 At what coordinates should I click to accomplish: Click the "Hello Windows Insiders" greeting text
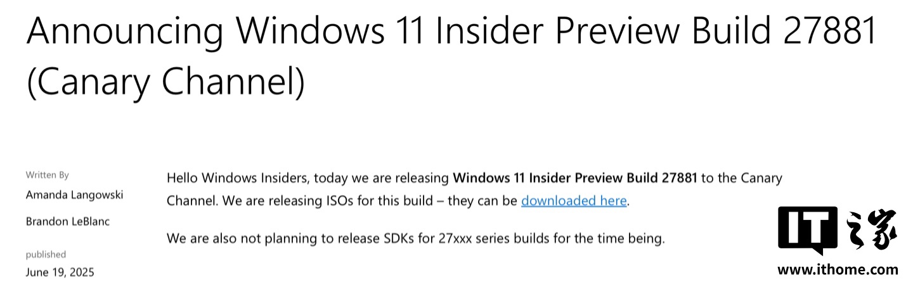[x=238, y=178]
